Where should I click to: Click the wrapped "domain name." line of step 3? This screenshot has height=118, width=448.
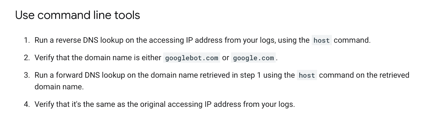click(x=59, y=87)
